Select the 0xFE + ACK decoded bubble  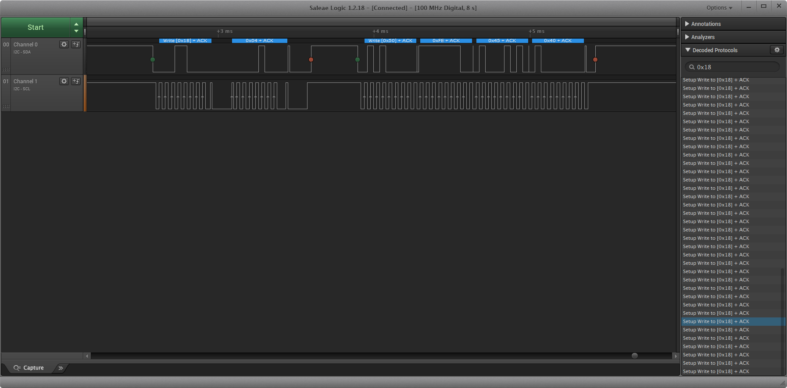tap(446, 41)
